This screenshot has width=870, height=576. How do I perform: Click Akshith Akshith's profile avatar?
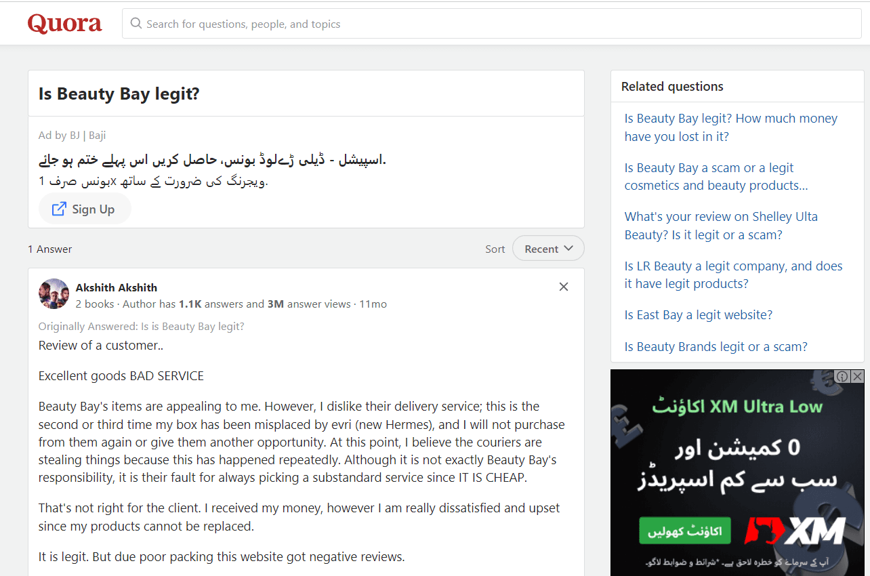[54, 294]
